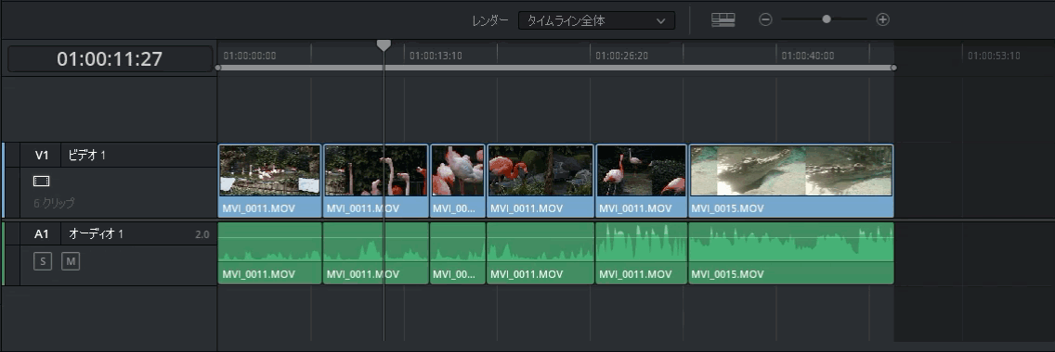This screenshot has width=1055, height=352.
Task: Click the ruler at 01:00:13:10
Action: tap(436, 56)
